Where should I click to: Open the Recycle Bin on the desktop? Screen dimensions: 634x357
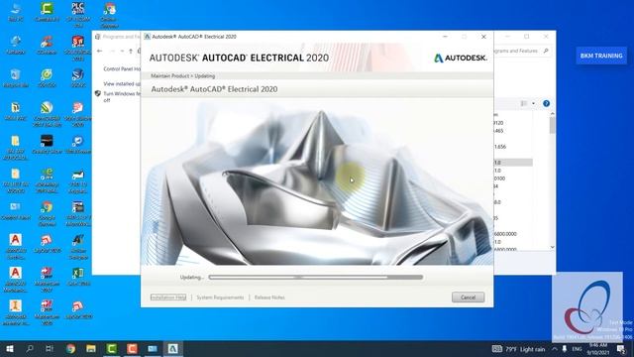tap(16, 78)
